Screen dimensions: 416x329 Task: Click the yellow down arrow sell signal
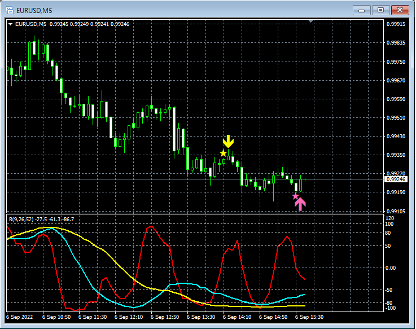coord(228,142)
